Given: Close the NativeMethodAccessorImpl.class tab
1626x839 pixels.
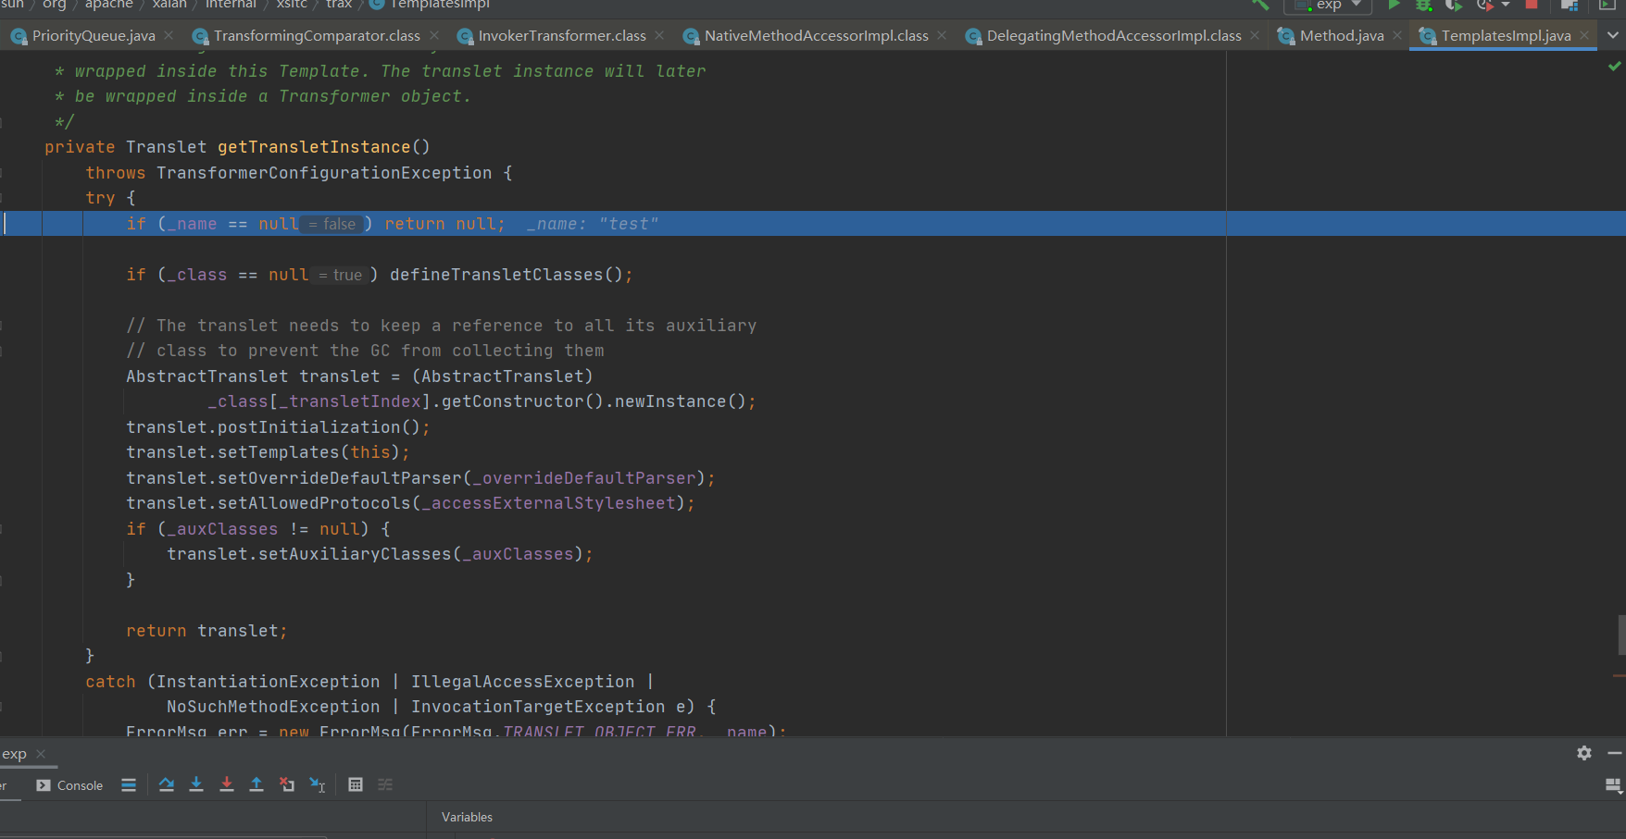Looking at the screenshot, I should pyautogui.click(x=942, y=35).
